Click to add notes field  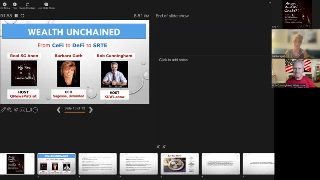(173, 60)
